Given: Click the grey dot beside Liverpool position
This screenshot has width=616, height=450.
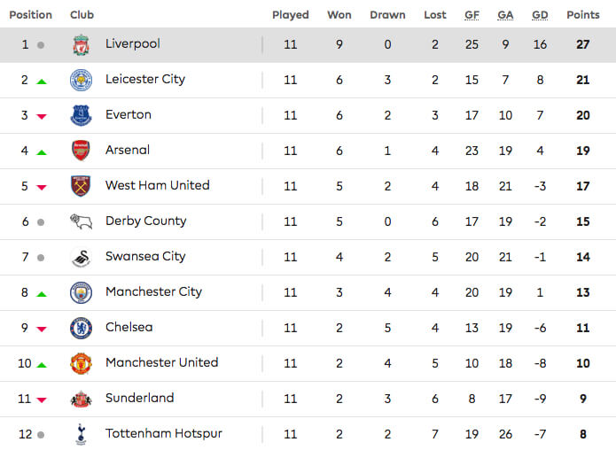Looking at the screenshot, I should coord(41,45).
